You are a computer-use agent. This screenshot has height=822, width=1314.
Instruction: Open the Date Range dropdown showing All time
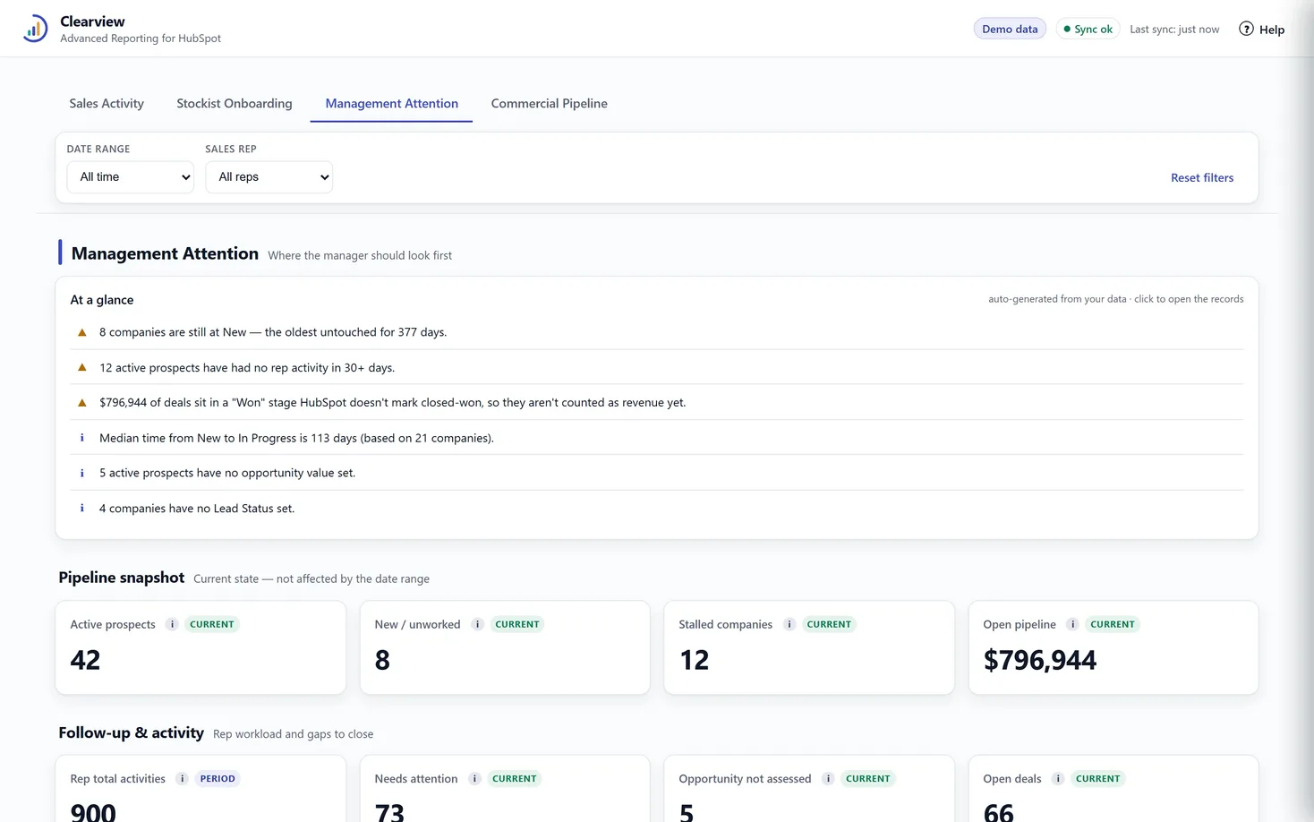131,177
